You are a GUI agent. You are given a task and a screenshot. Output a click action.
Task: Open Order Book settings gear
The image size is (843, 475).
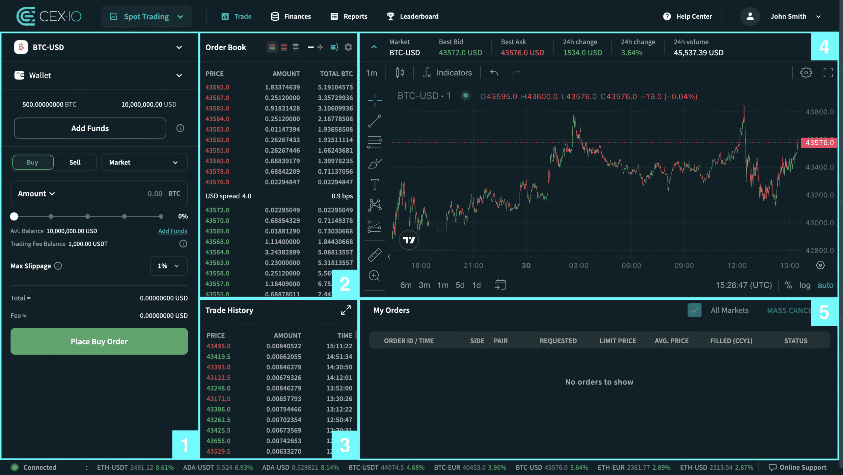point(348,47)
